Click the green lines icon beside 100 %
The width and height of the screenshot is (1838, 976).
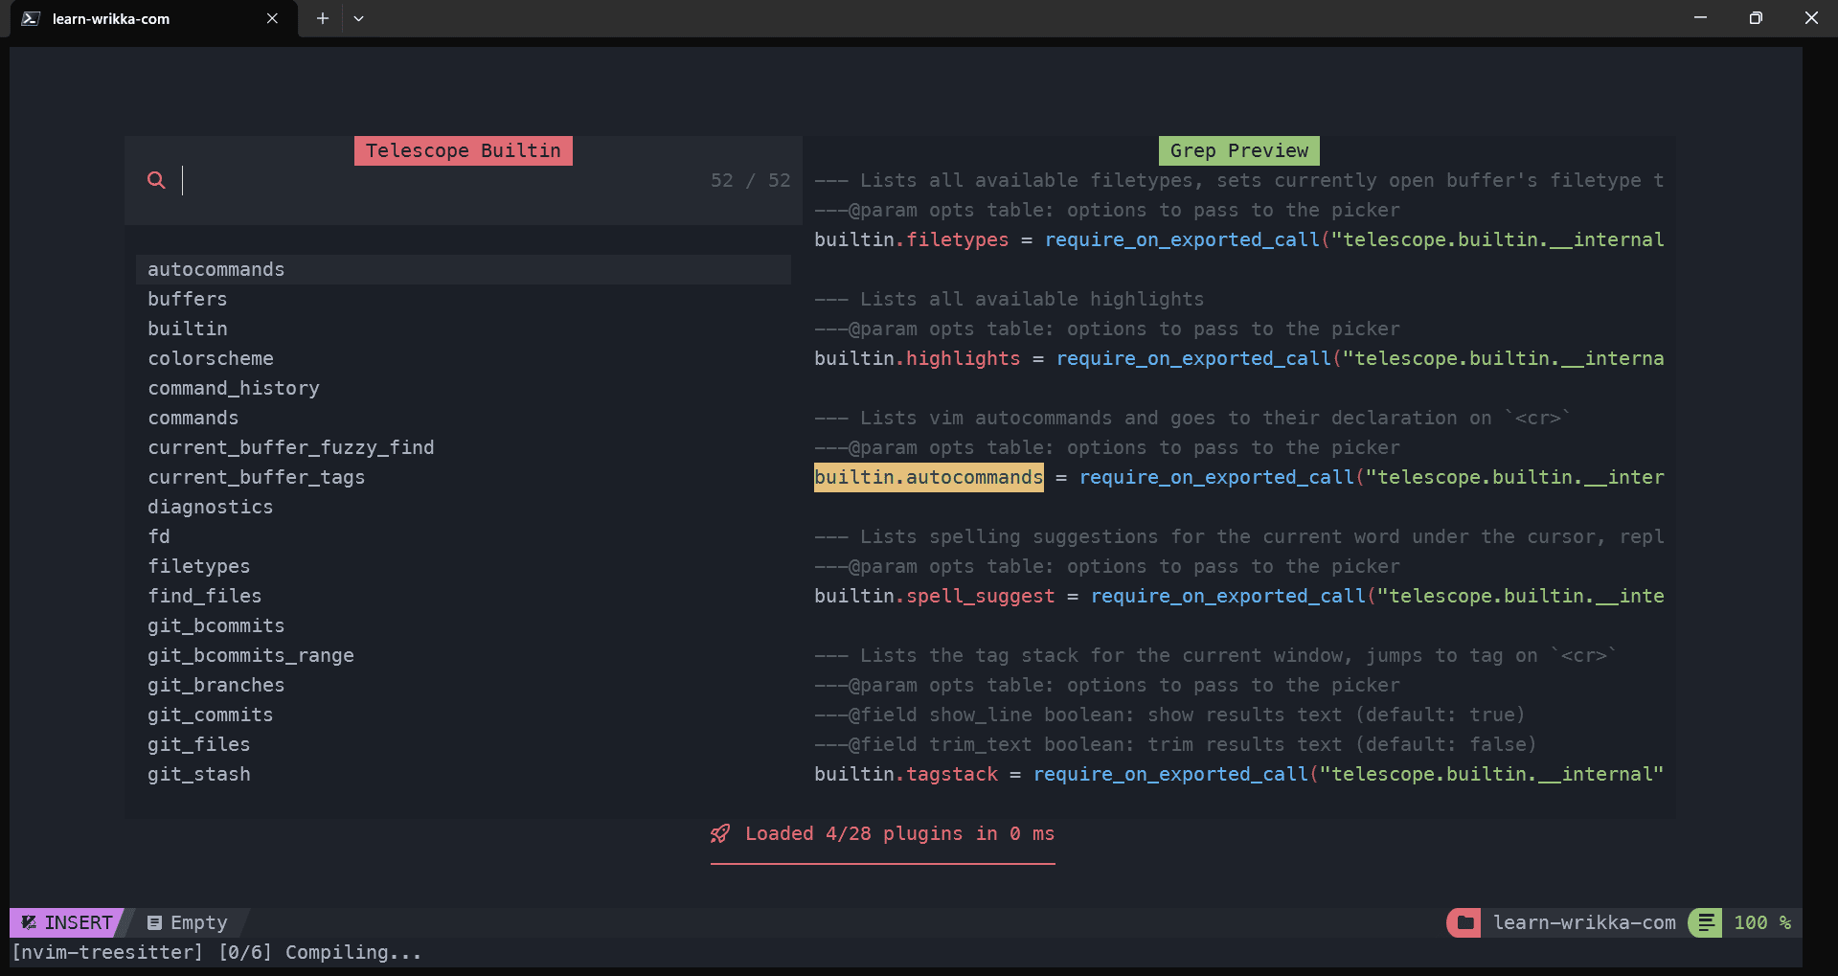coord(1706,922)
